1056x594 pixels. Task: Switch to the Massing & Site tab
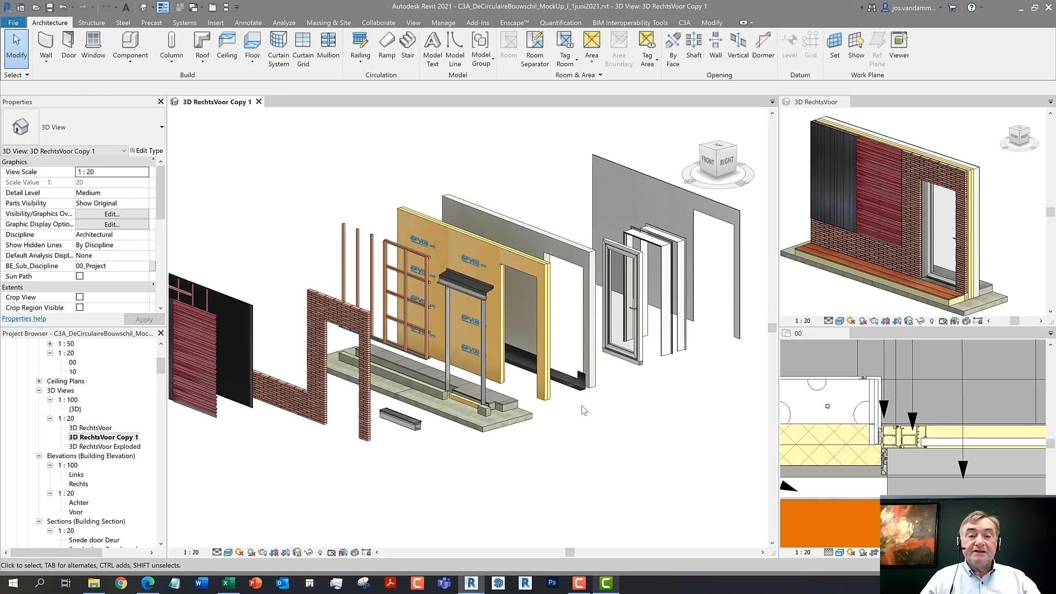328,23
